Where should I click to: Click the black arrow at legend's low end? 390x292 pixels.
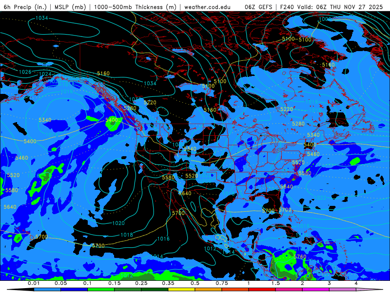[x=20, y=290]
